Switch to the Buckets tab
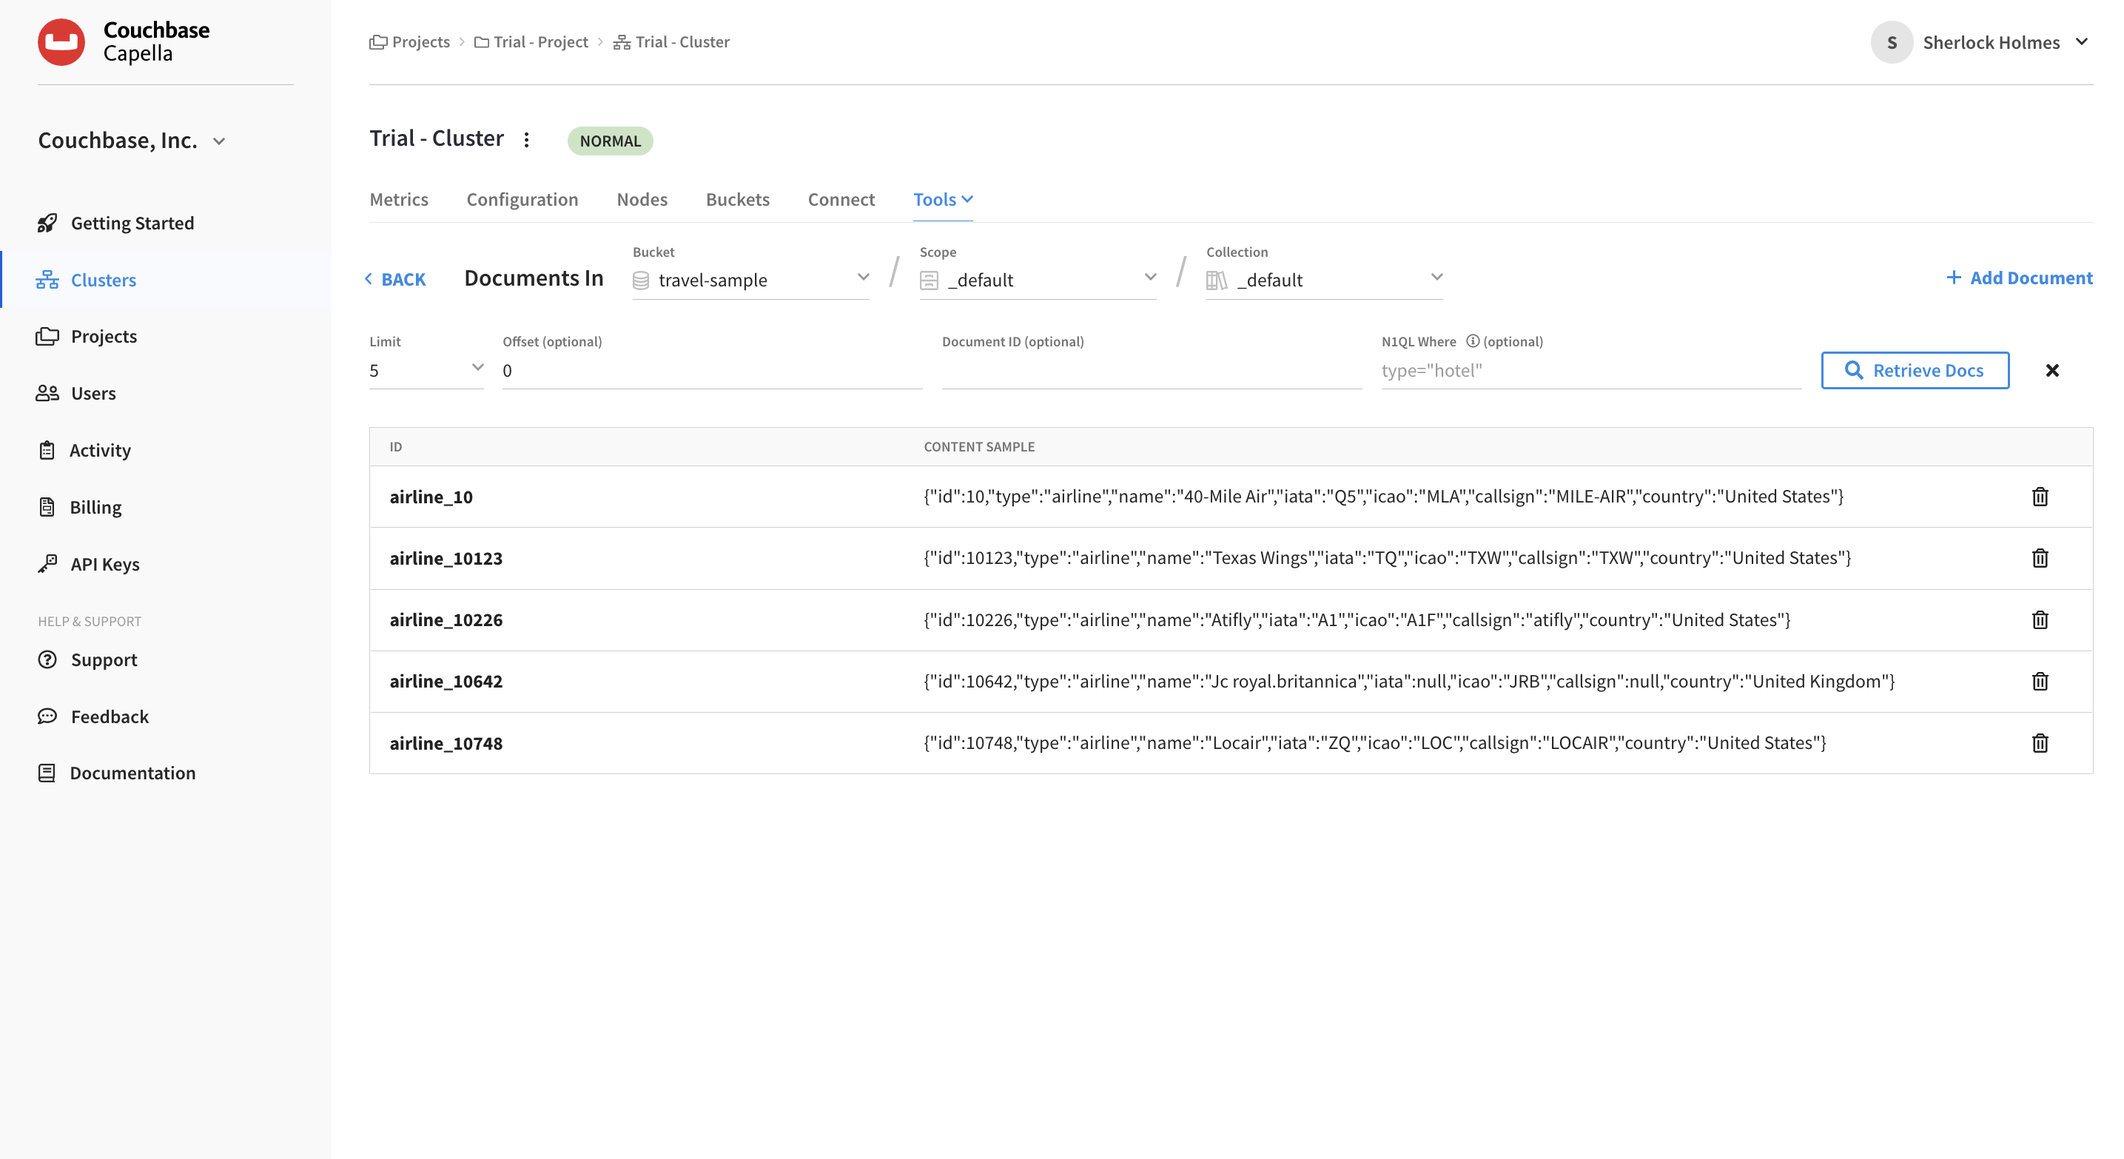This screenshot has width=2124, height=1159. coord(737,200)
